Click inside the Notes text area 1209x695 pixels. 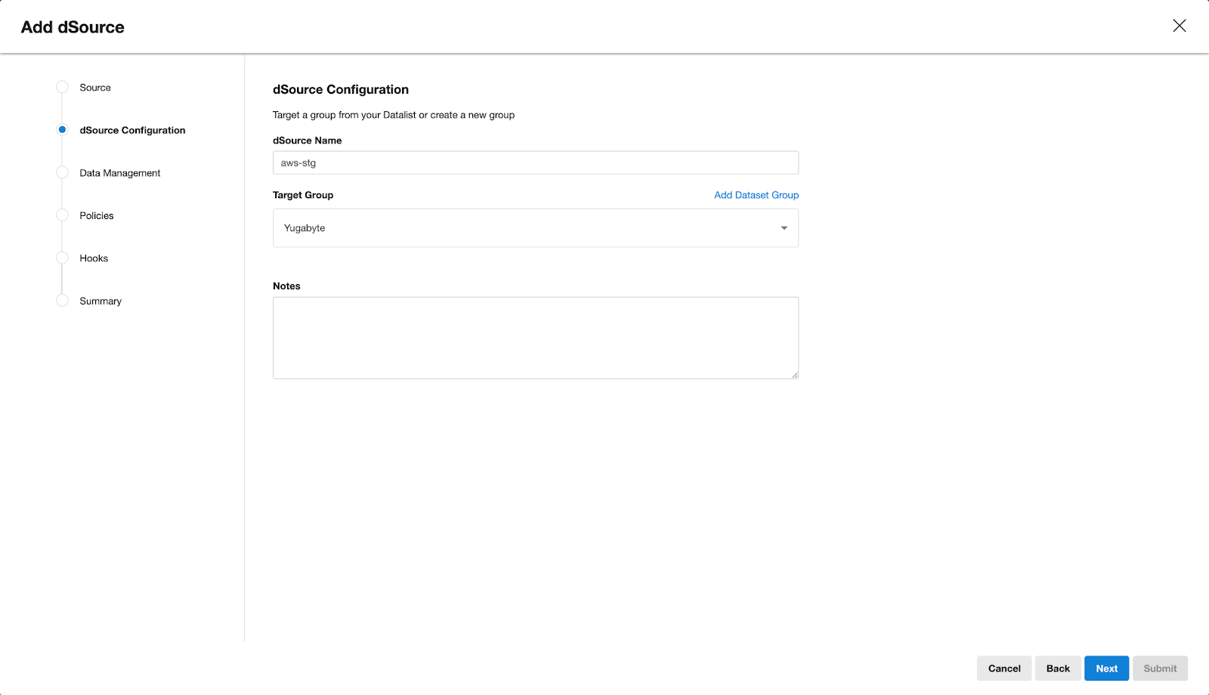click(535, 338)
